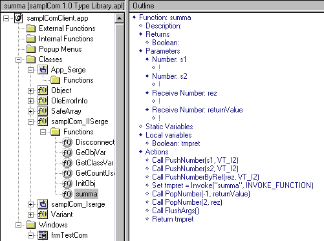Click the samplComClient.app application icon
This screenshot has height=241, width=324.
tap(19, 18)
